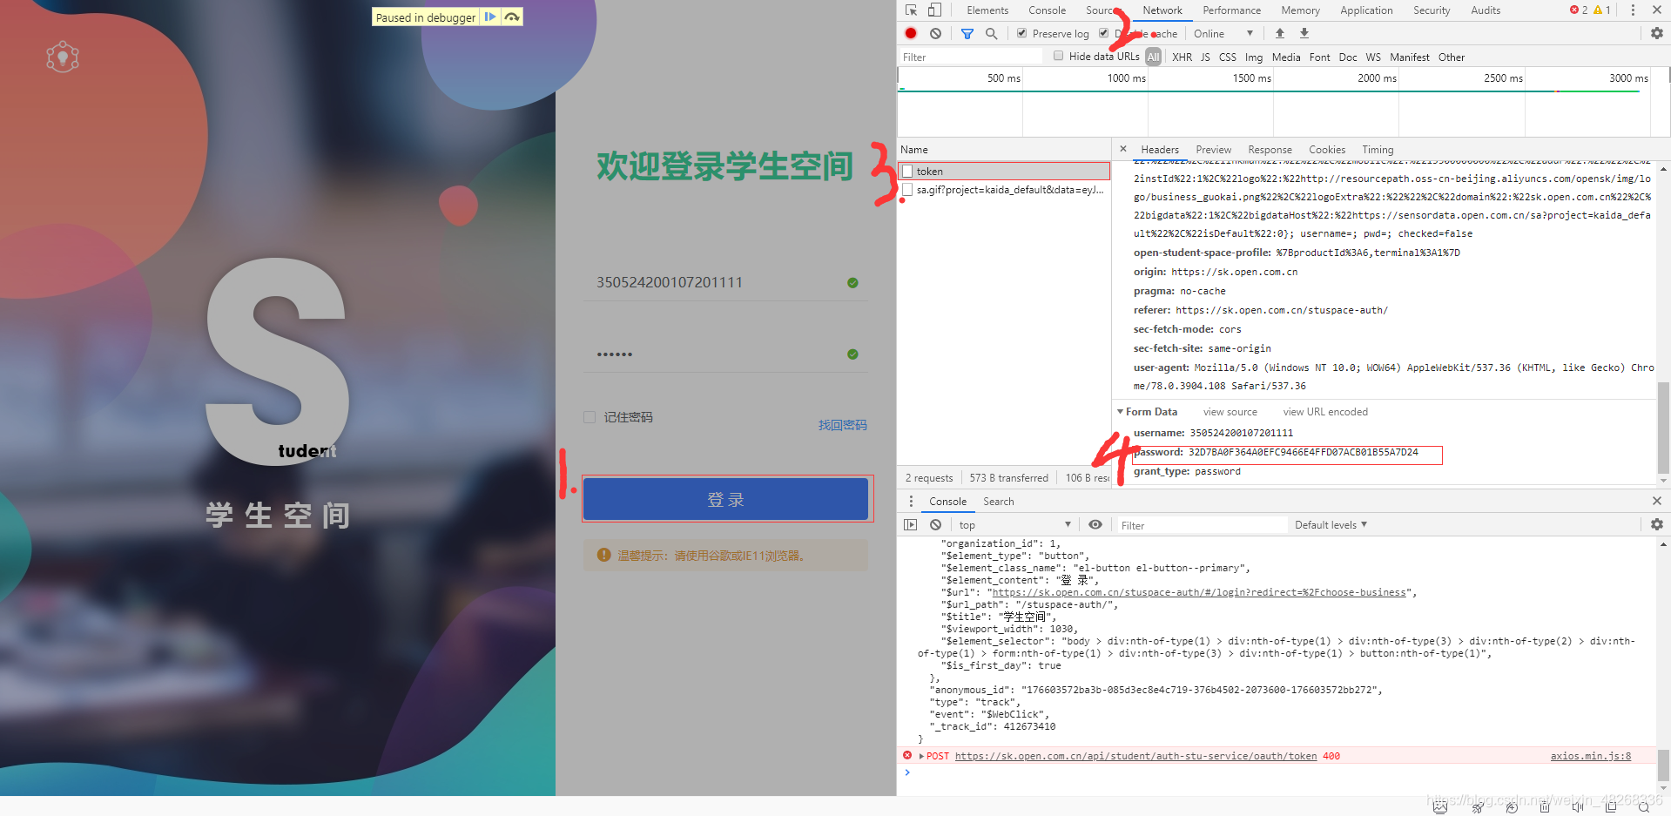This screenshot has width=1671, height=816.
Task: Stop recording network log (red record icon)
Action: click(910, 33)
